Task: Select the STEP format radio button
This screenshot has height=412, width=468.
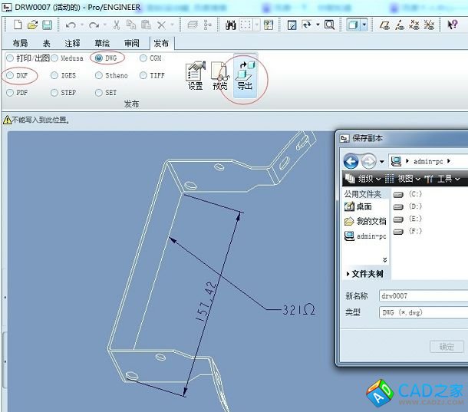Action: tap(54, 93)
